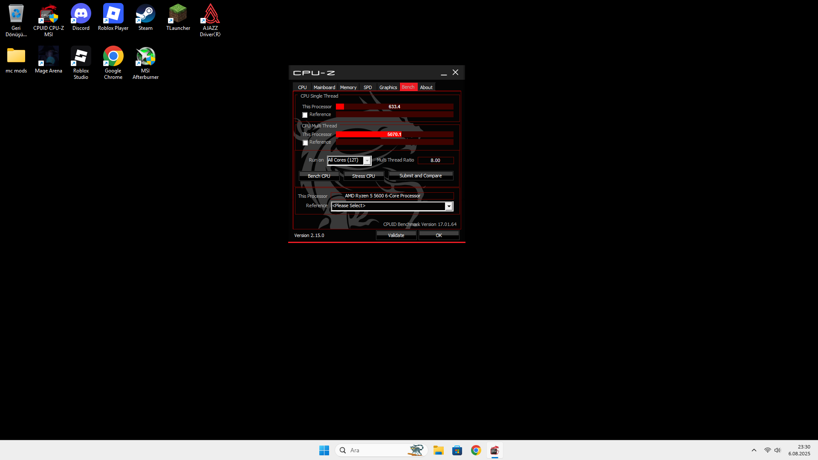This screenshot has width=818, height=460.
Task: Open Microsoft Store from the taskbar
Action: 457,450
